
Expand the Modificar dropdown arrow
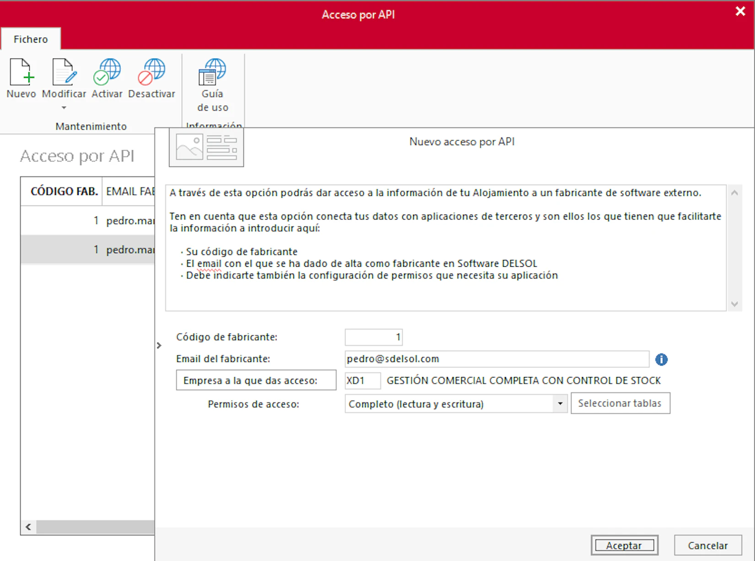64,108
